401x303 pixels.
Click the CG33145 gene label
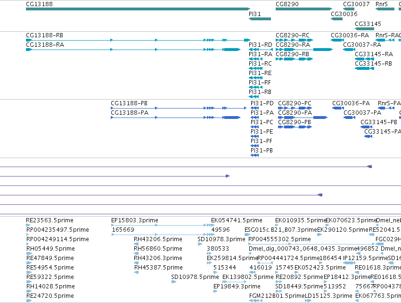368,24
